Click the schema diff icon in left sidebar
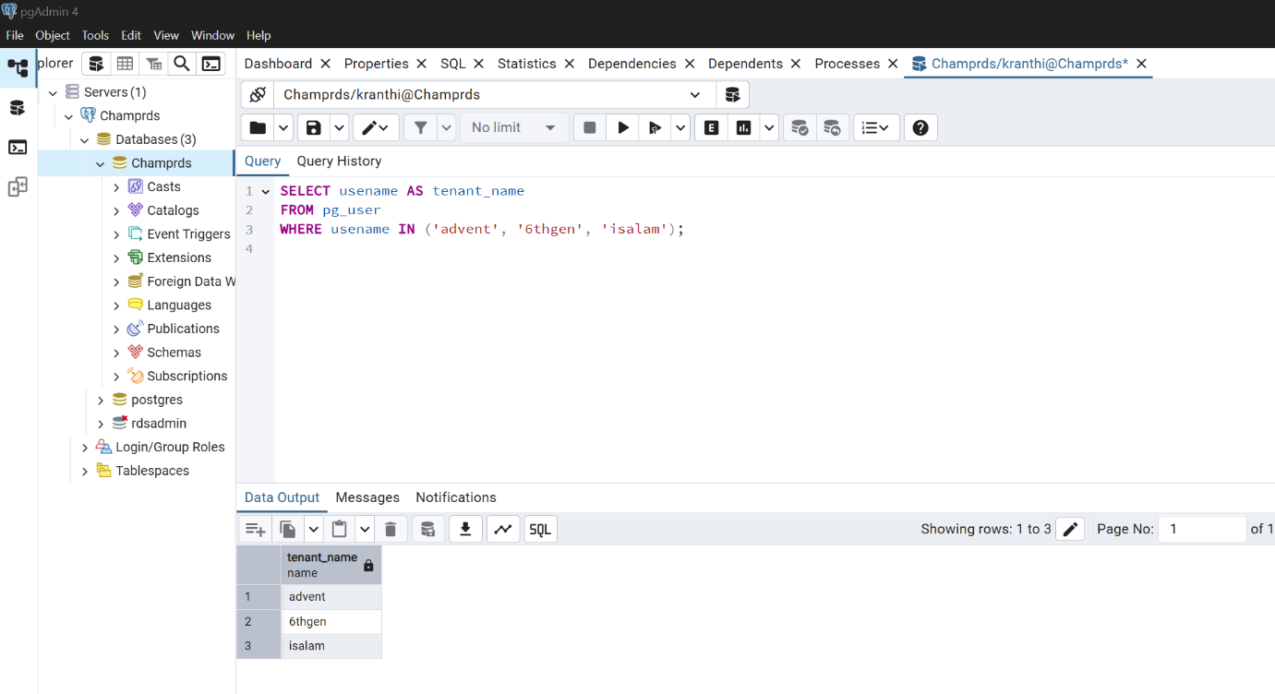Screen dimensions: 1275x694 pos(18,187)
